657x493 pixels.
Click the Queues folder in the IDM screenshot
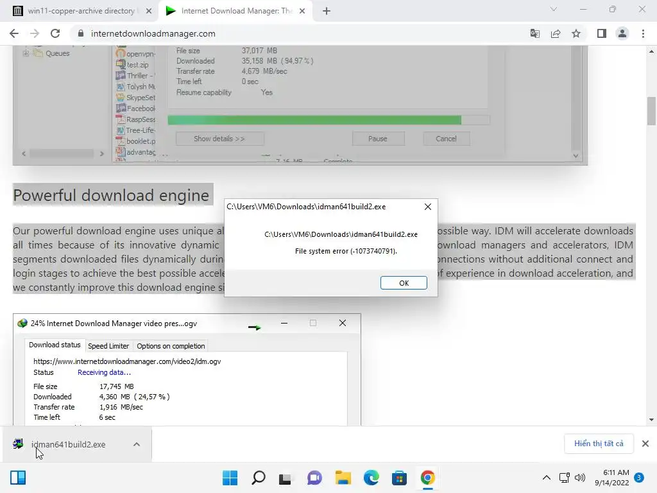point(57,53)
